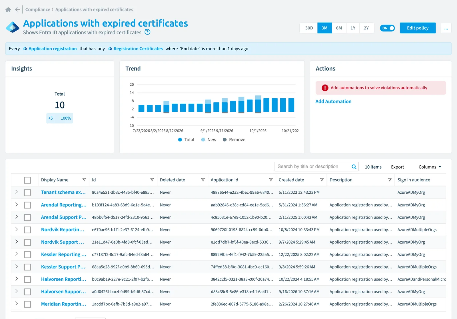The height and width of the screenshot is (319, 457).
Task: Open the Kessler Support P... application link
Action: coord(63,267)
